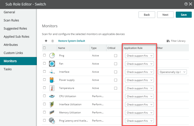Image resolution: width=194 pixels, height=126 pixels.
Task: Open help via the question mark icon
Action: tap(186, 4)
